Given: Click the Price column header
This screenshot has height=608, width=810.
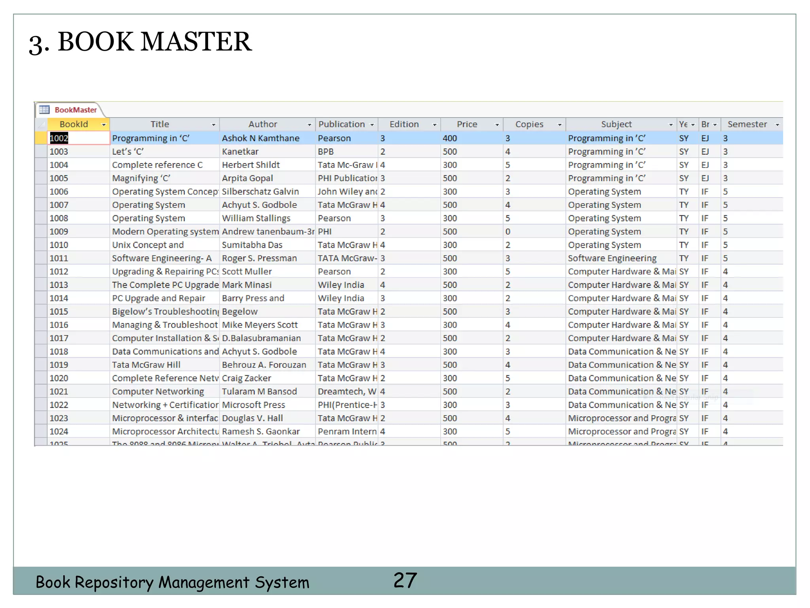Looking at the screenshot, I should click(472, 124).
